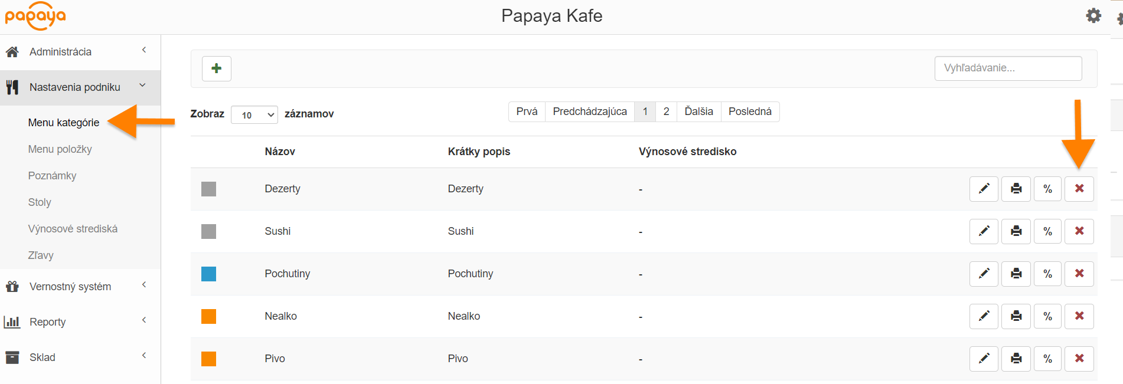The width and height of the screenshot is (1123, 384).
Task: Expand the Vernostný systém menu
Action: click(80, 287)
